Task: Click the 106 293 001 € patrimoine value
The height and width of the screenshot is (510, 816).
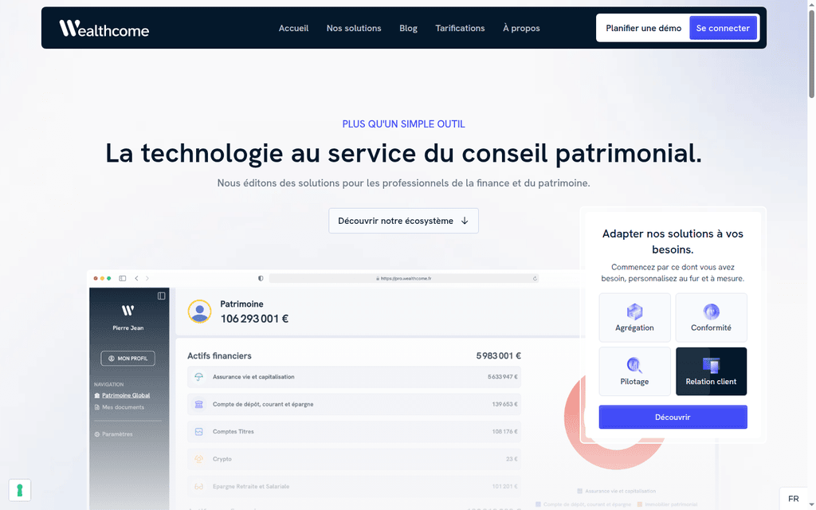Action: [254, 319]
